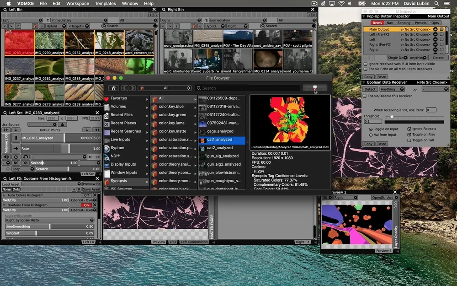Click eject button next to Use Source
Viewport: 457px width, 286px height.
[62, 124]
